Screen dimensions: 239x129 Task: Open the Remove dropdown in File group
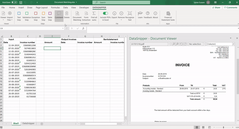click(121, 16)
